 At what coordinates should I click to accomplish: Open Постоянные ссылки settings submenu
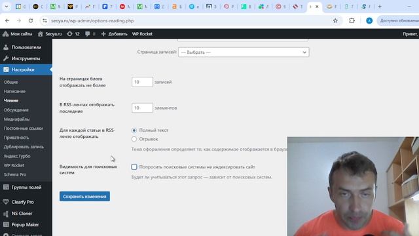click(x=24, y=128)
